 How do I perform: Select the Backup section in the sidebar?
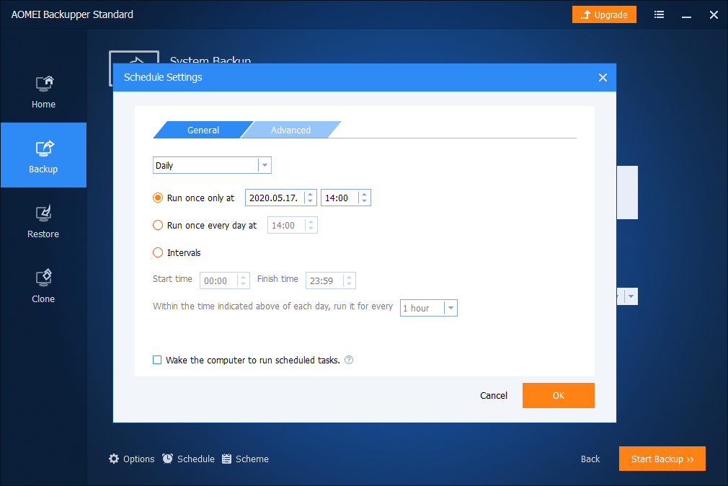point(43,155)
